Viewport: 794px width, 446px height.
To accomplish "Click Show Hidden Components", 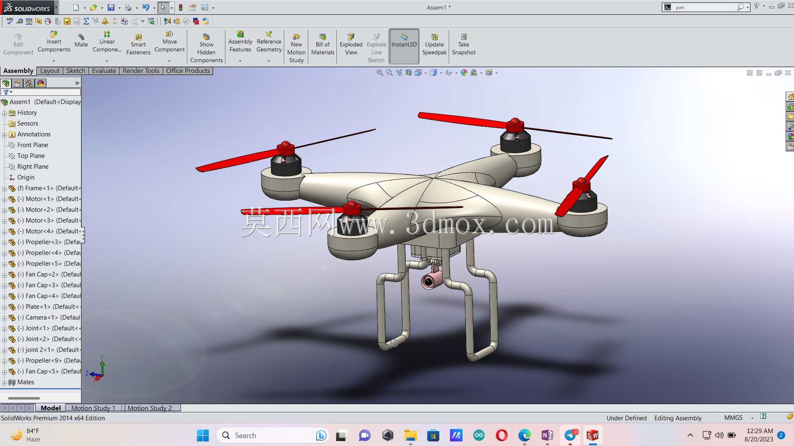I will pos(206,48).
